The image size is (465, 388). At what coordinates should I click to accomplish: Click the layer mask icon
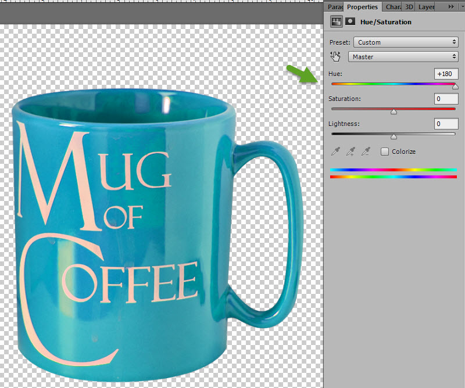point(350,21)
